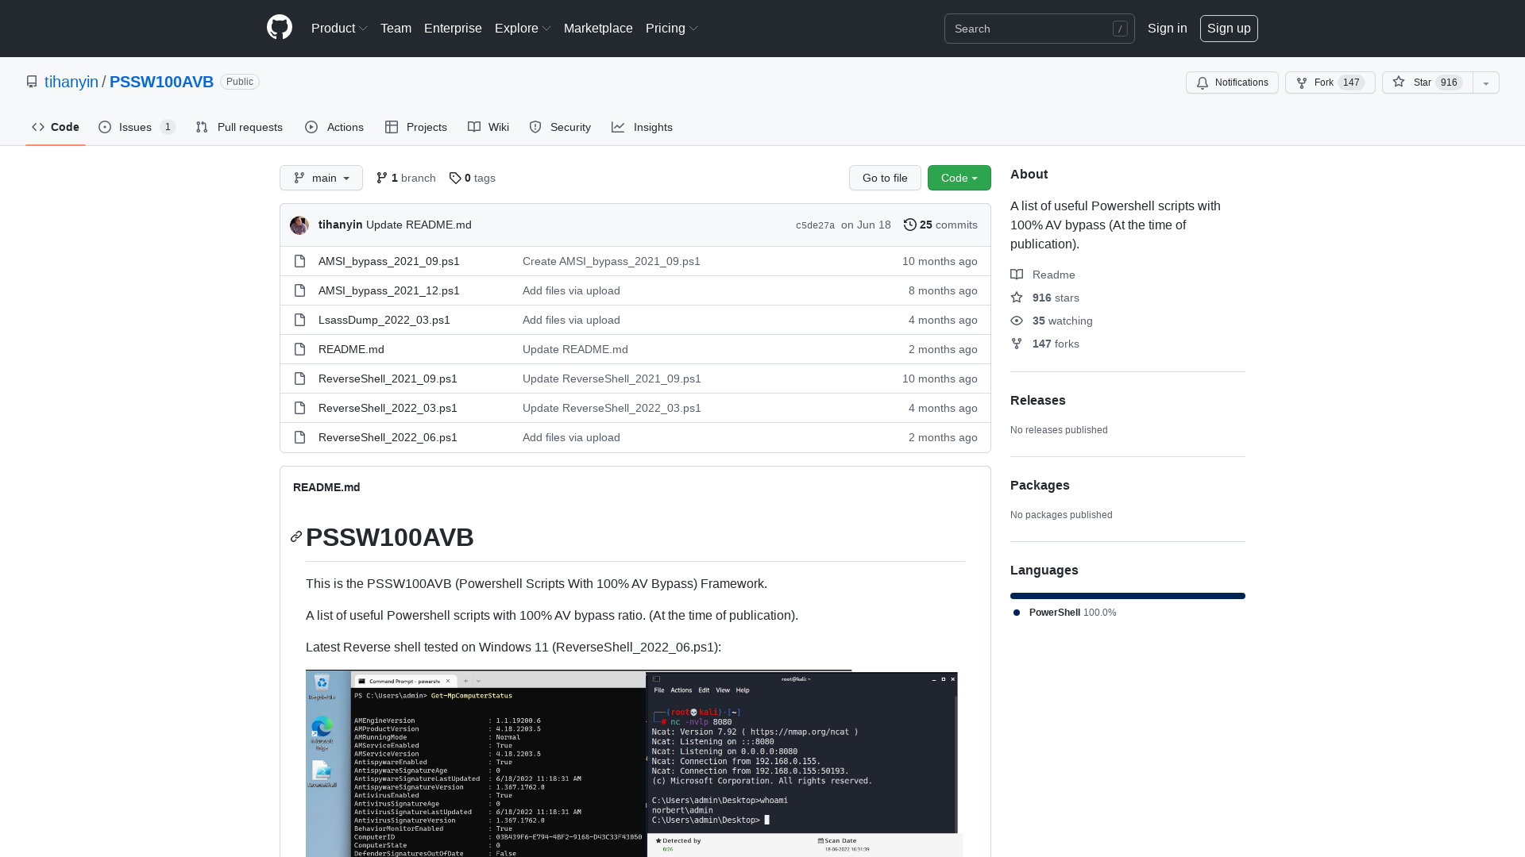Click the file icon for AMSI_bypass_2021_12.ps1

(299, 290)
